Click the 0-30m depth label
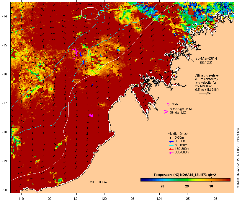 (x=179, y=138)
